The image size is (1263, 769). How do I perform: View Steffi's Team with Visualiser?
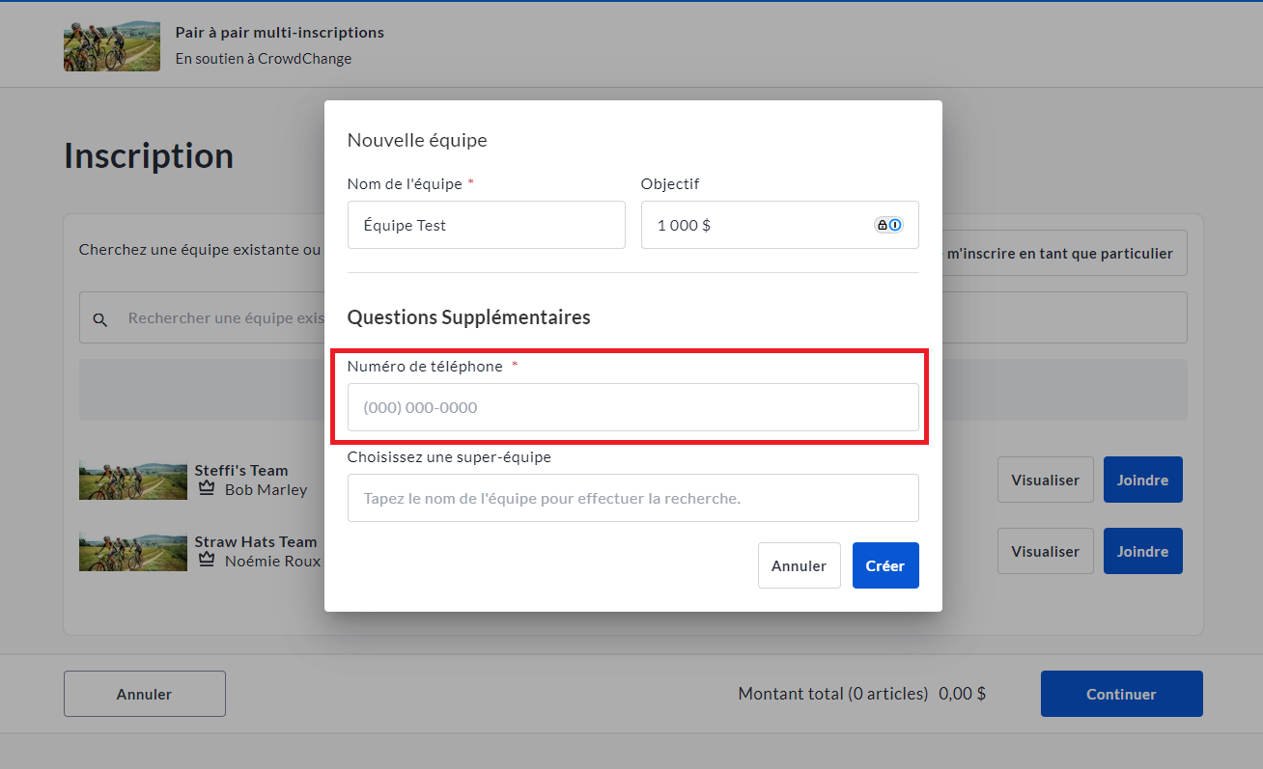(x=1045, y=480)
